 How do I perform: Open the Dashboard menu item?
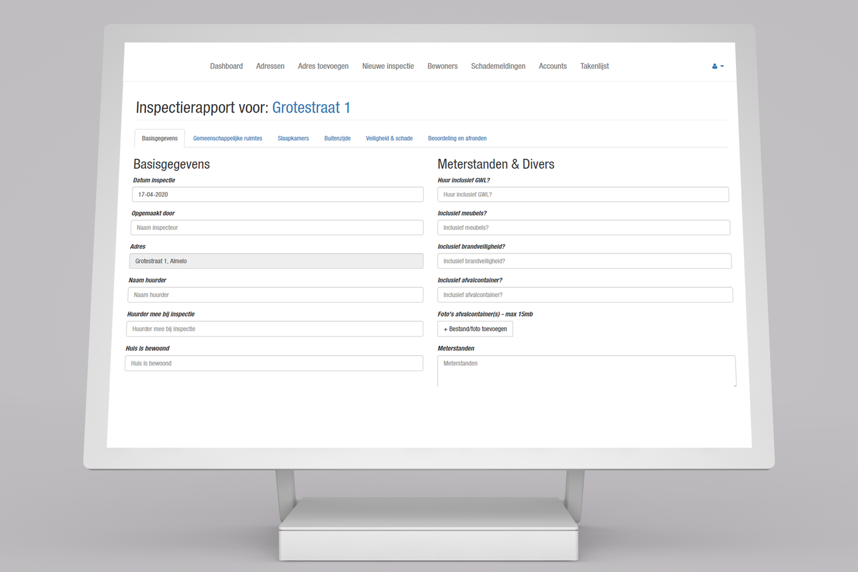coord(226,66)
